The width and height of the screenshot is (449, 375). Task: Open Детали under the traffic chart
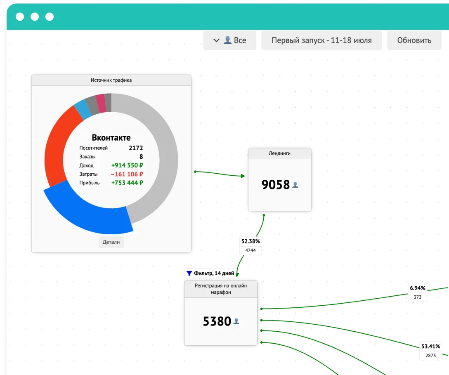(111, 242)
